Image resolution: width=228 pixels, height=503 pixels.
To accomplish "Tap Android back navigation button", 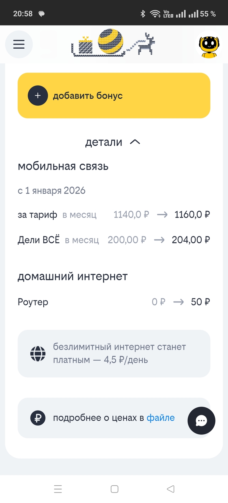I will 170,489.
